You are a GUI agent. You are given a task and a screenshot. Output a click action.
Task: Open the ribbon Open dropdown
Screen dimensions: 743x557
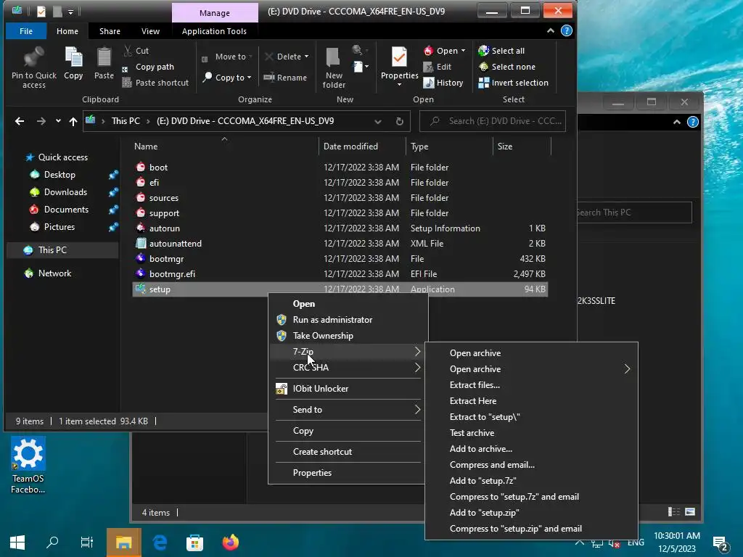click(x=445, y=51)
